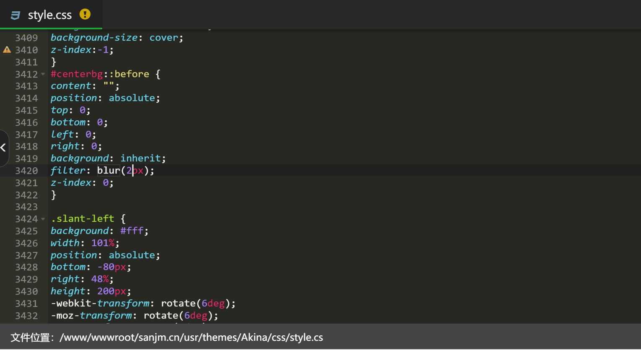
Task: Click the yellow warning badge on style.css tab
Action: coord(85,14)
